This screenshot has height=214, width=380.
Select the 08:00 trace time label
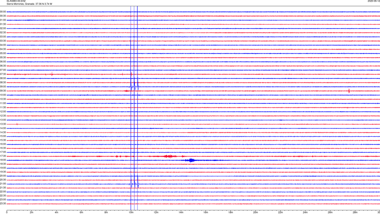coord(3,78)
